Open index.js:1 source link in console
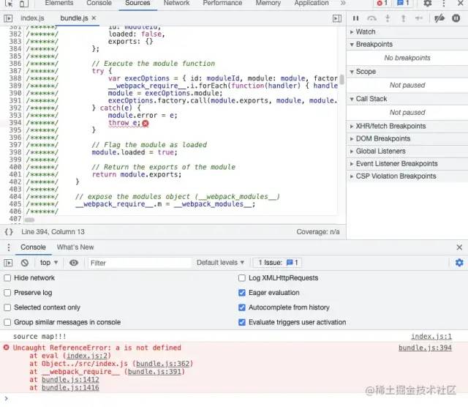Viewport: 468px width, 407px height. click(x=431, y=337)
